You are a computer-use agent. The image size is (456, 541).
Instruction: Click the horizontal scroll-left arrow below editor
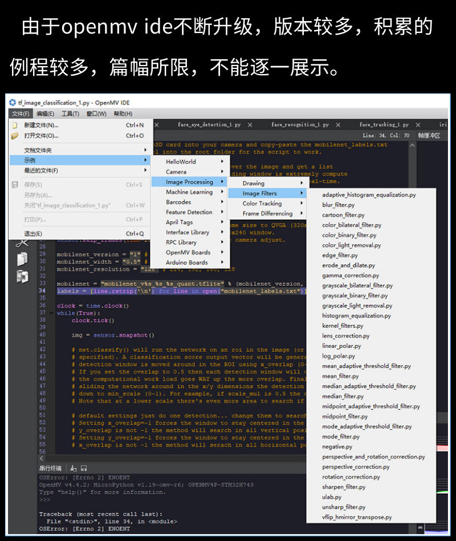coord(42,458)
